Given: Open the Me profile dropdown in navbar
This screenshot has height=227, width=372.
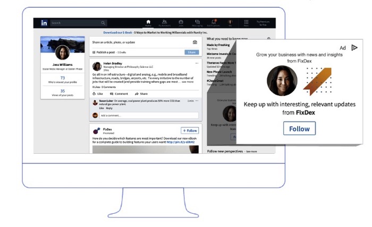Looking at the screenshot, I should (230, 22).
